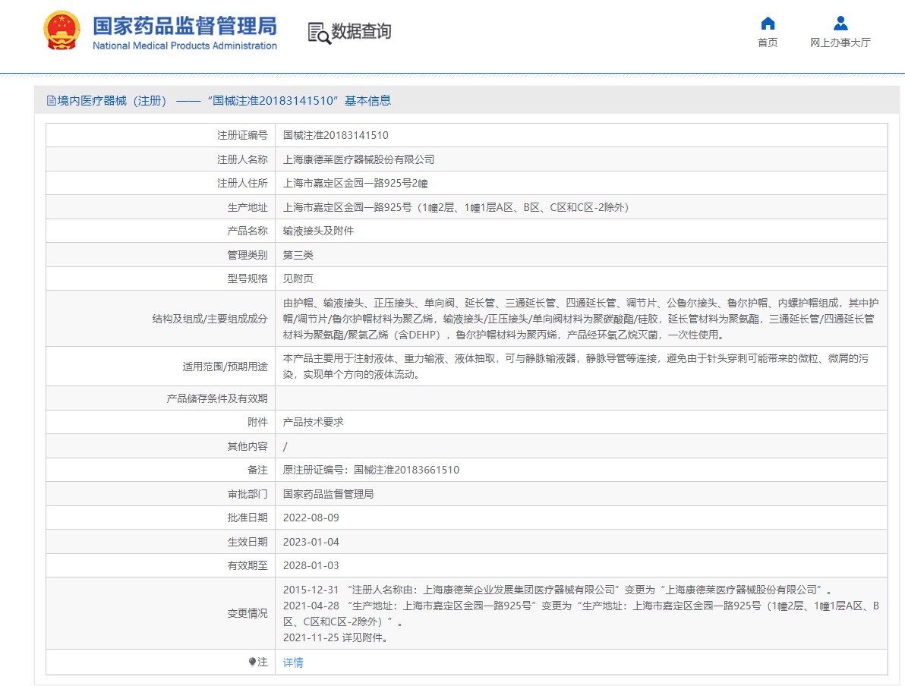Viewport: 905px width, 686px height.
Task: Click the 批准日期 row label
Action: tap(248, 518)
